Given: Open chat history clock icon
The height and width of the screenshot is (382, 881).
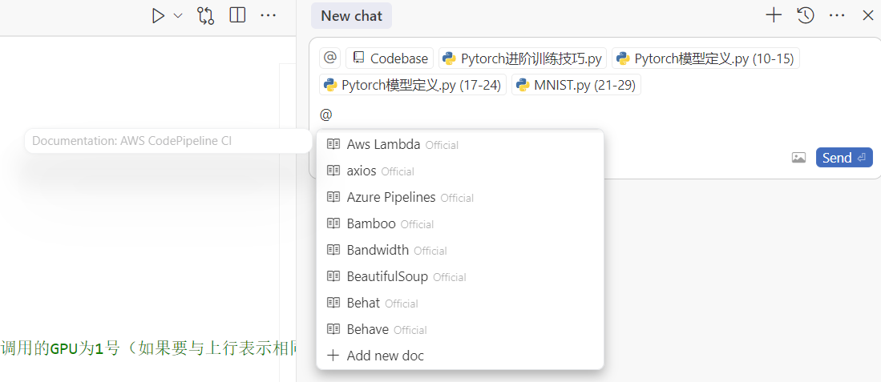Looking at the screenshot, I should tap(806, 15).
